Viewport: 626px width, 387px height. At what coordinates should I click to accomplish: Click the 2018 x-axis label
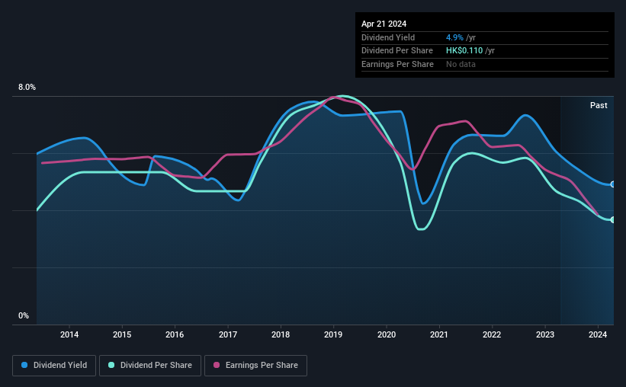coord(281,334)
